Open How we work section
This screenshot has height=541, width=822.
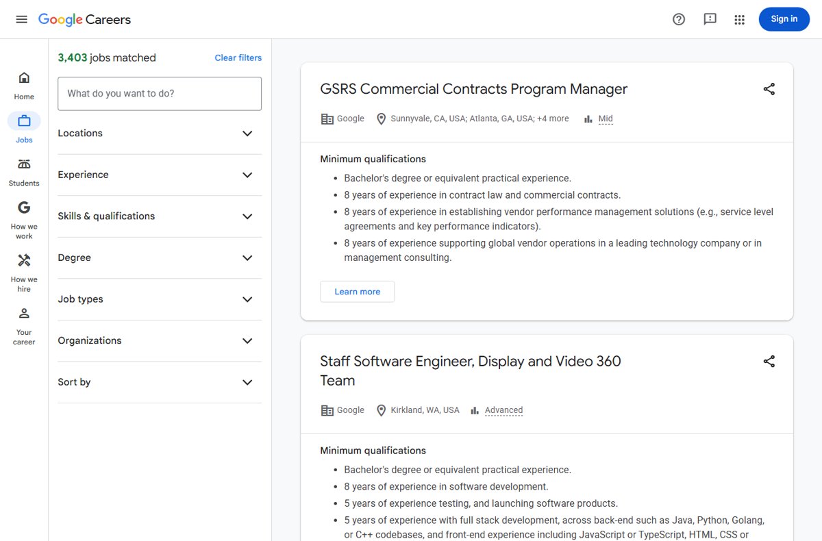(24, 220)
